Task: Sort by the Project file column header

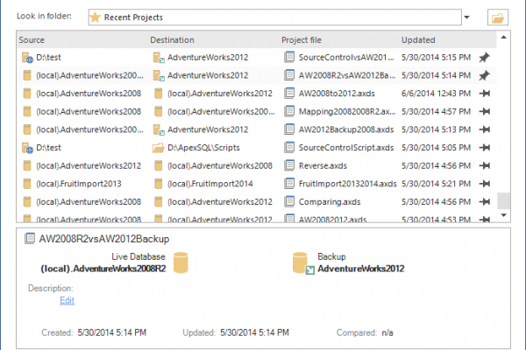Action: coord(302,40)
